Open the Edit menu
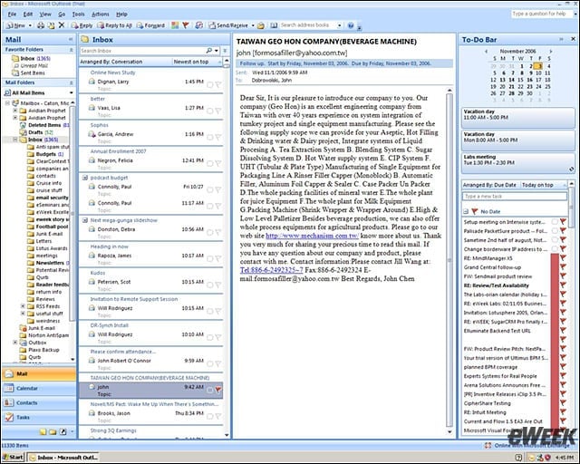This screenshot has width=580, height=464. pyautogui.click(x=28, y=14)
